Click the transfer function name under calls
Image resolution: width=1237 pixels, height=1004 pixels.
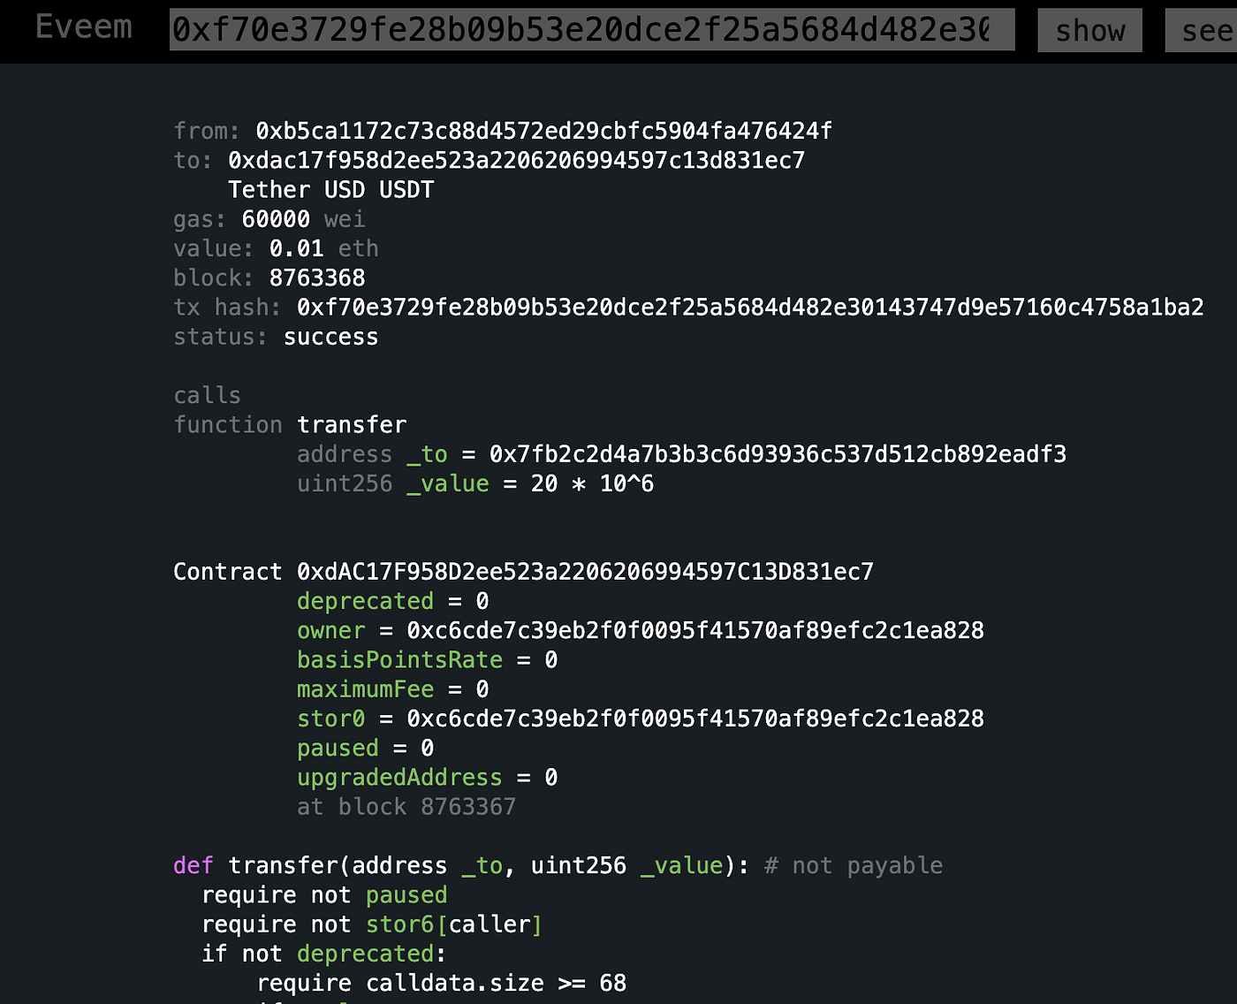(x=352, y=424)
